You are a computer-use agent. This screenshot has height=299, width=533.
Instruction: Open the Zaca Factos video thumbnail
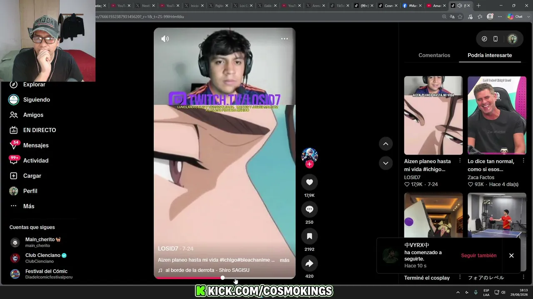click(497, 115)
